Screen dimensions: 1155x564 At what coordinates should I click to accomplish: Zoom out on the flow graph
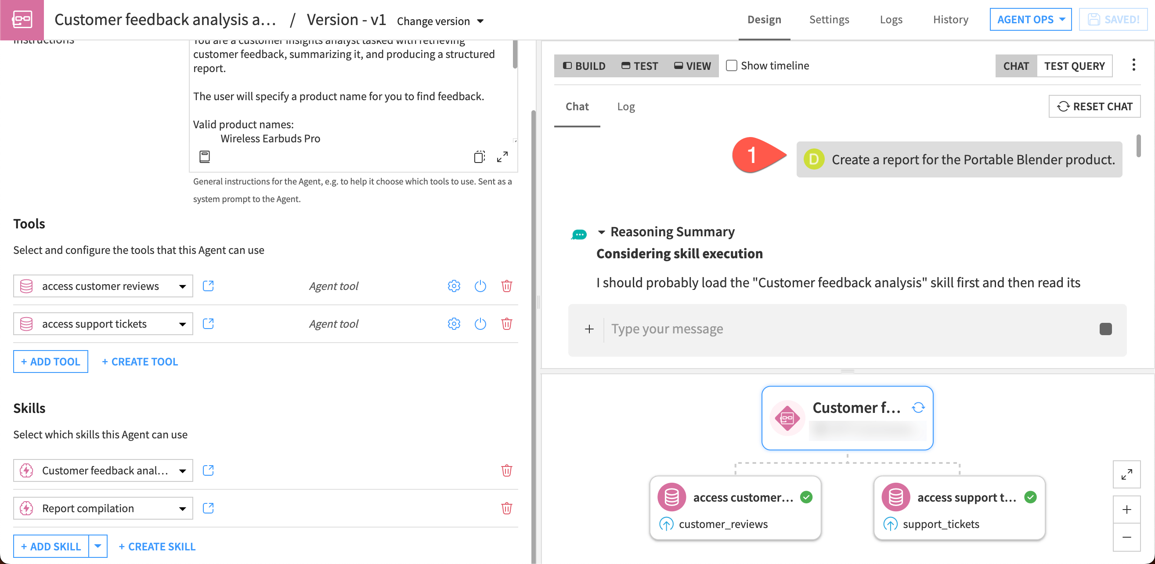1126,537
